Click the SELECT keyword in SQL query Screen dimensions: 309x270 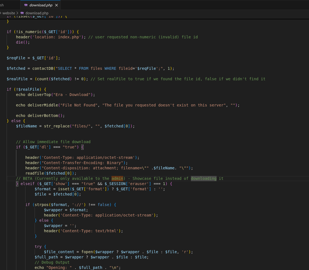point(65,68)
